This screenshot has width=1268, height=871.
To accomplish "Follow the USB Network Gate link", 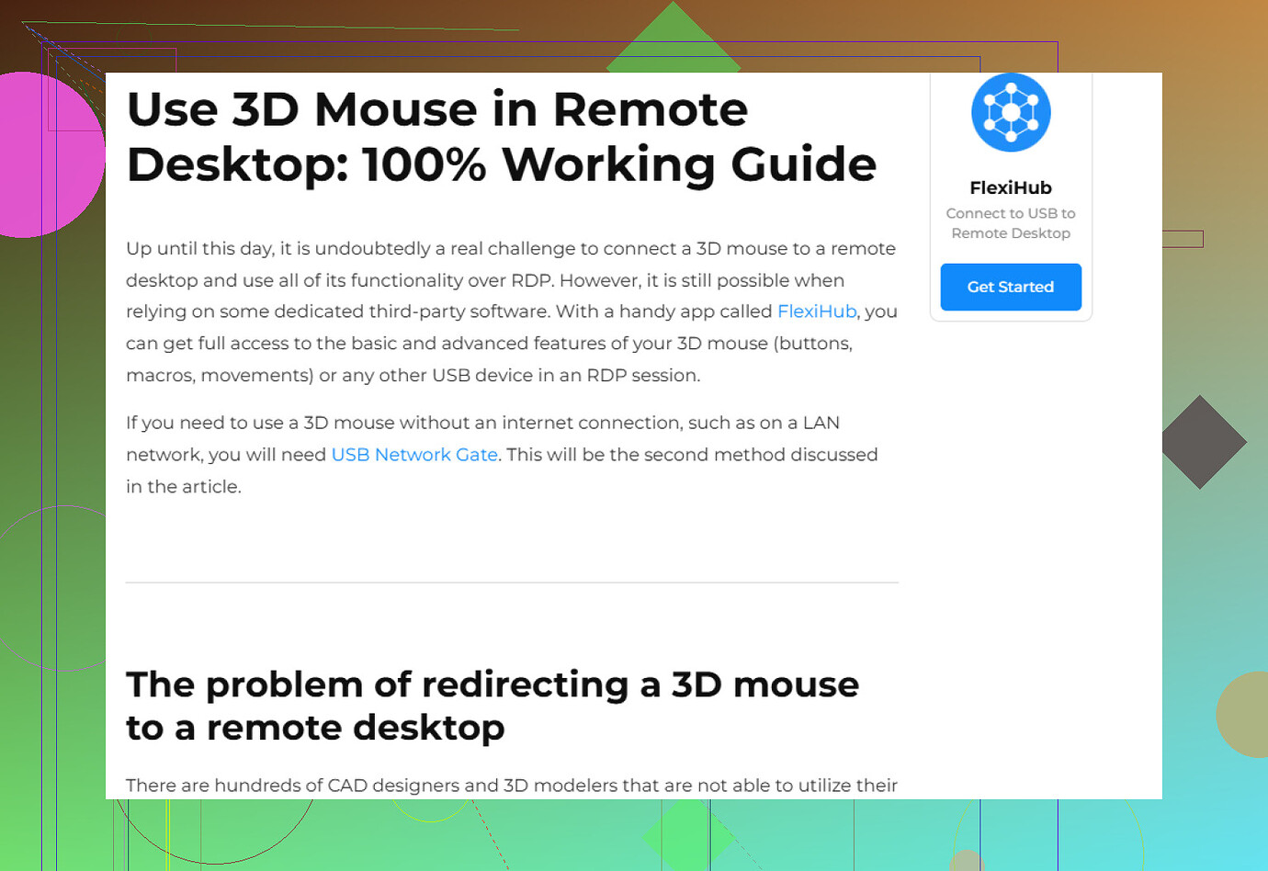I will pos(414,454).
